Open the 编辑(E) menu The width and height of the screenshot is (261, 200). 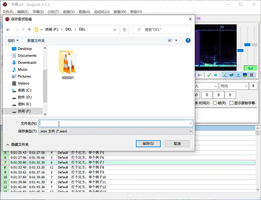(x=23, y=12)
